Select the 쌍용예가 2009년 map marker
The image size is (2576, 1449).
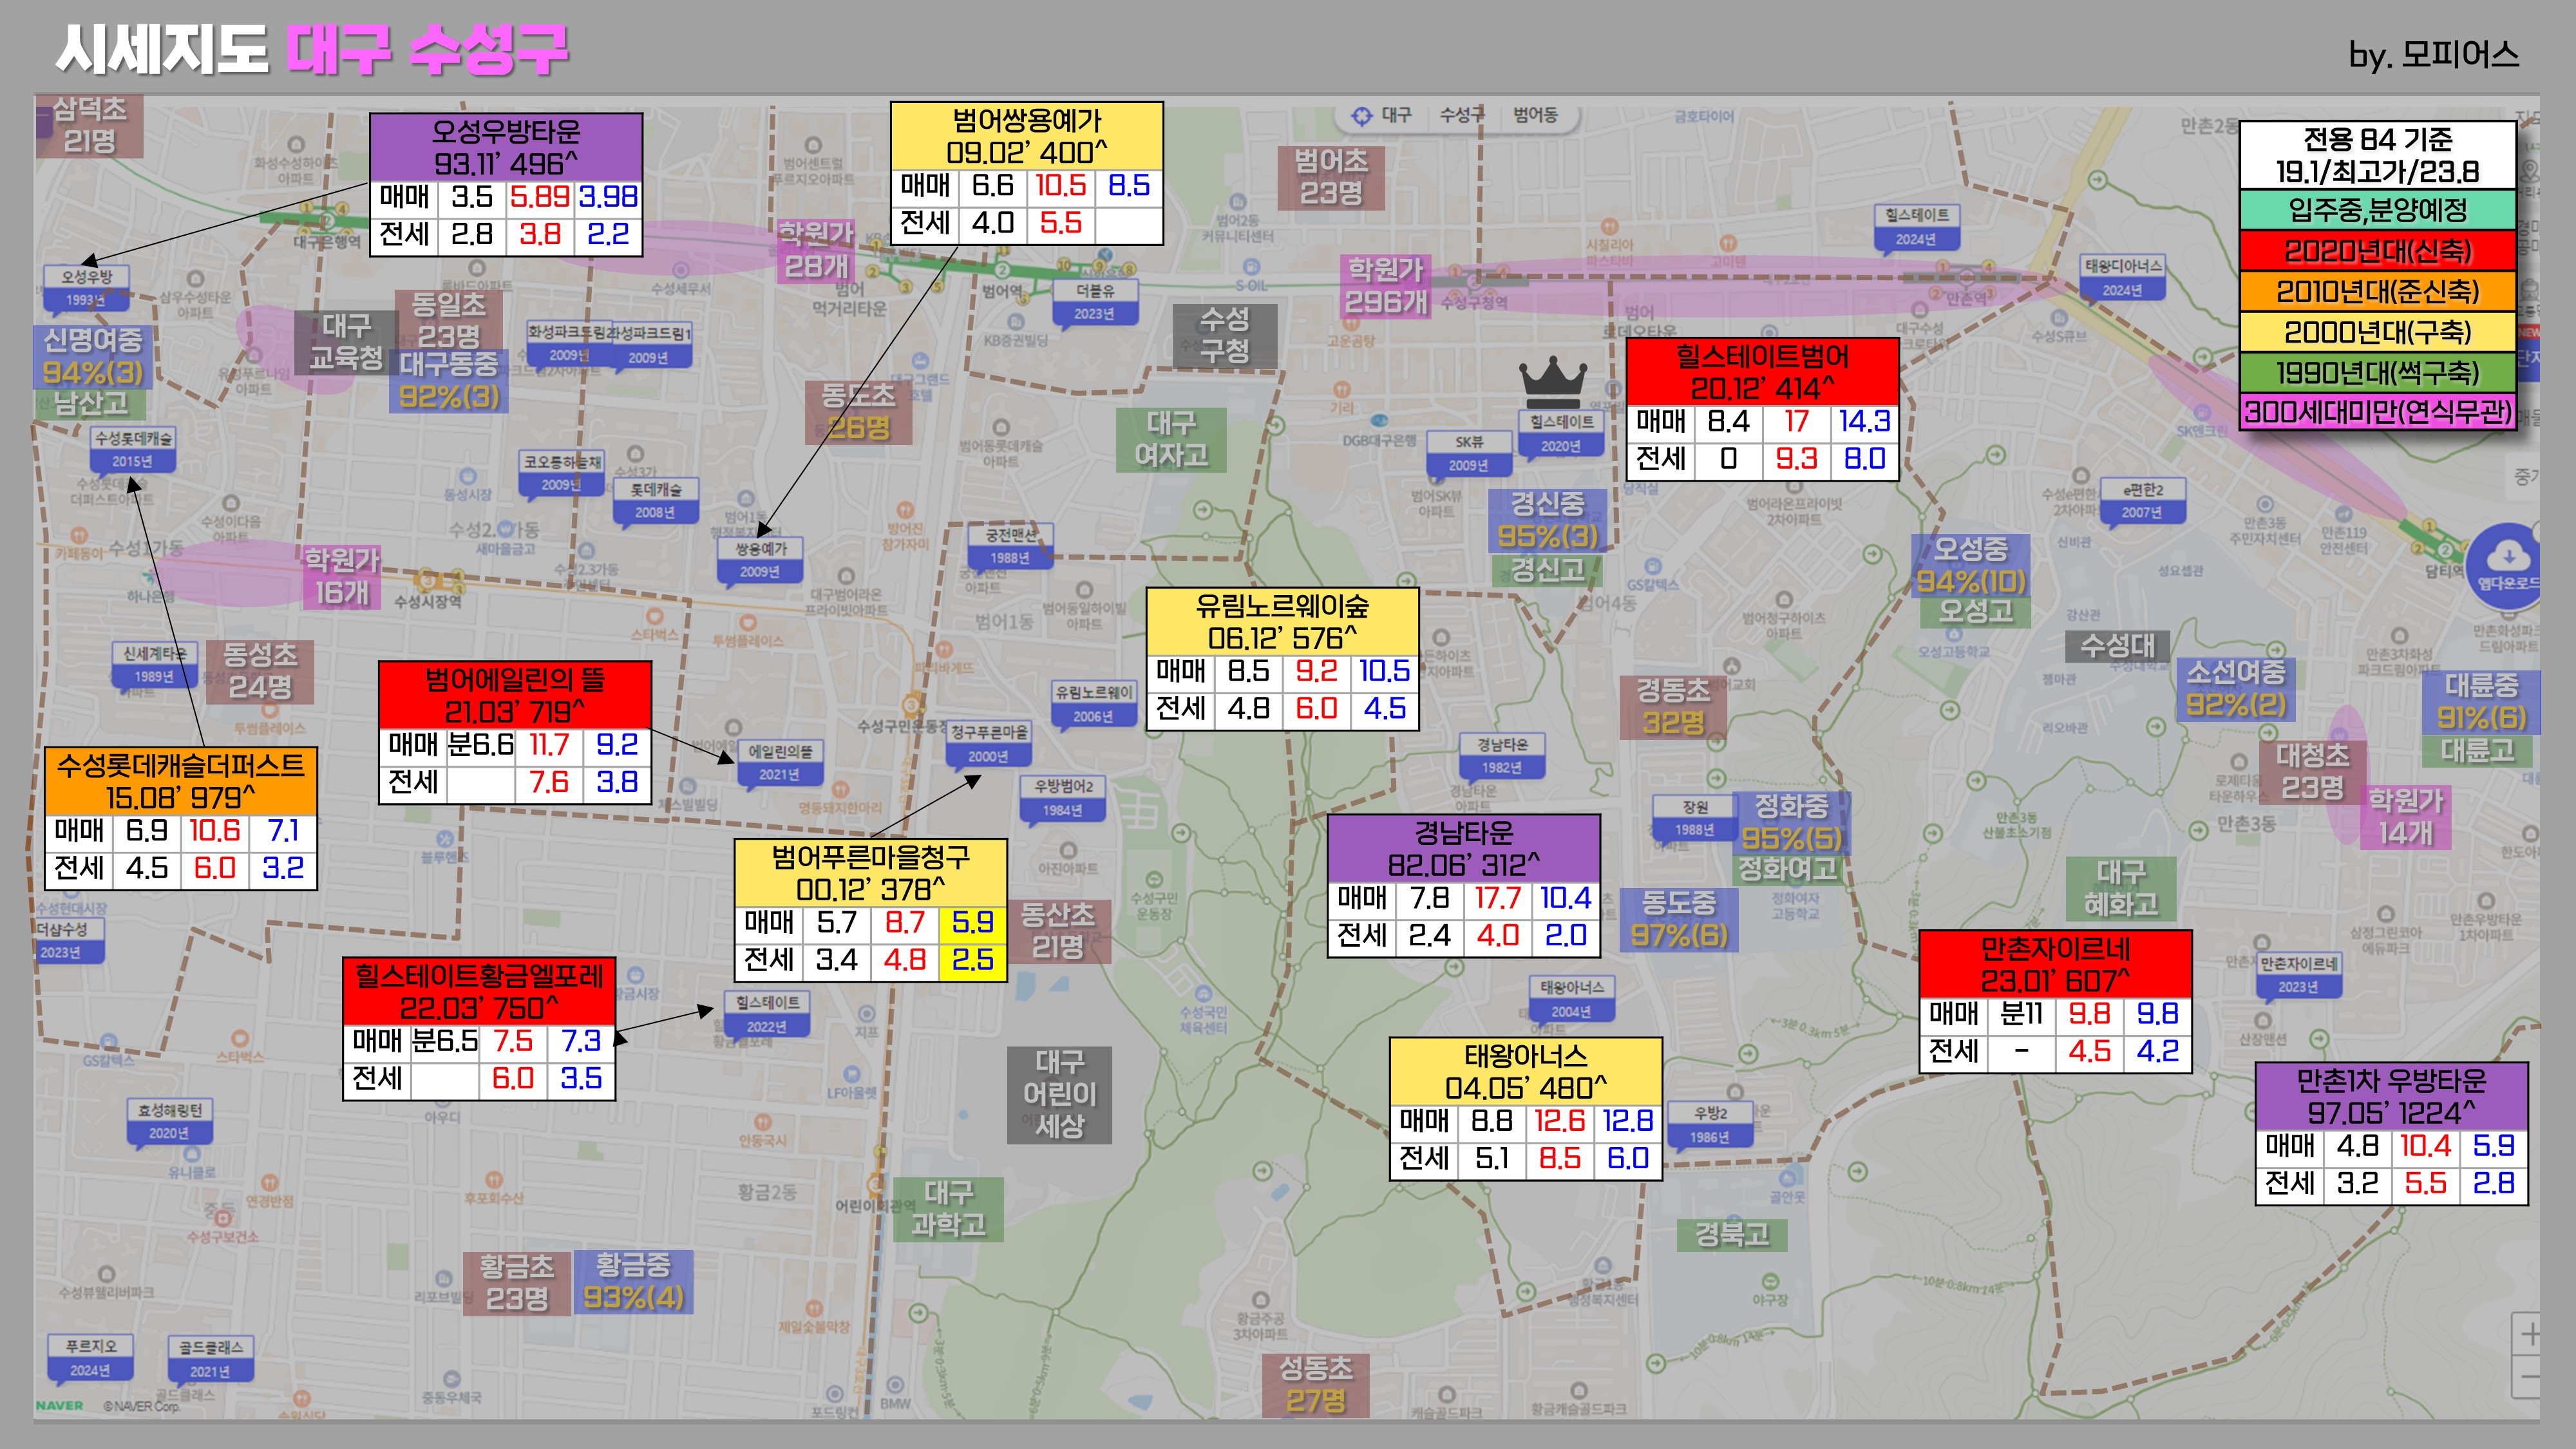click(760, 559)
